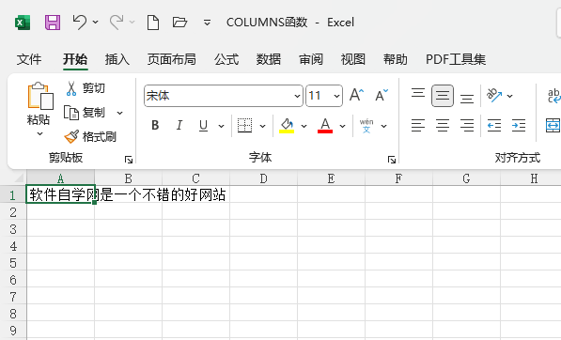Open the PDF工具集 tab
561x340 pixels.
pyautogui.click(x=456, y=59)
